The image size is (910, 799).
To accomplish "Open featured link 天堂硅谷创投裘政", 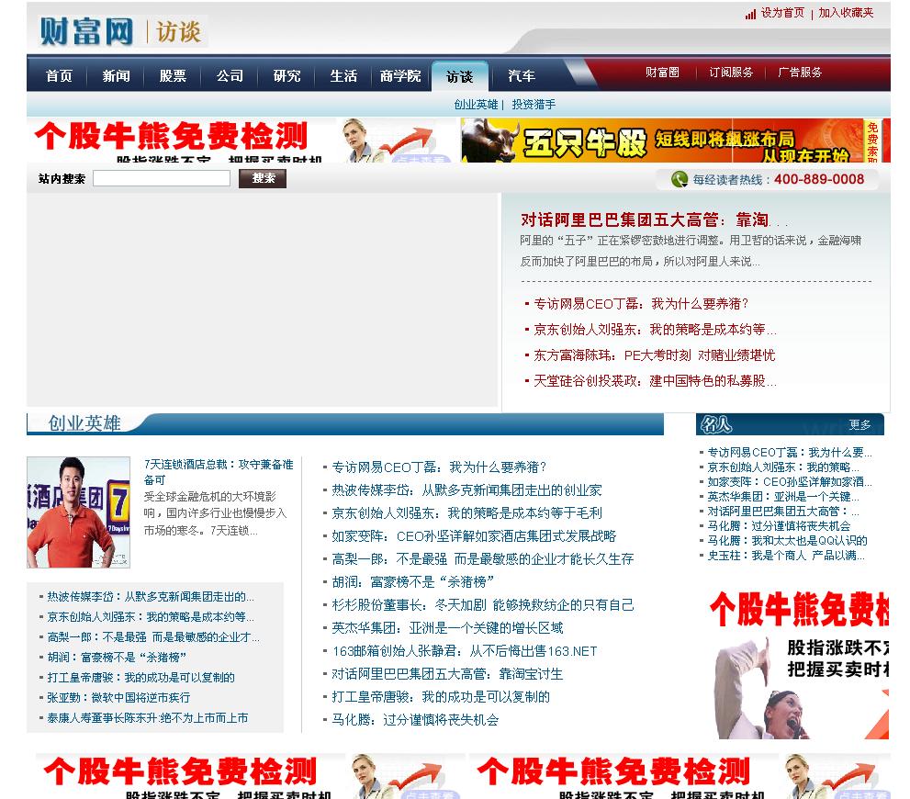I will click(655, 380).
